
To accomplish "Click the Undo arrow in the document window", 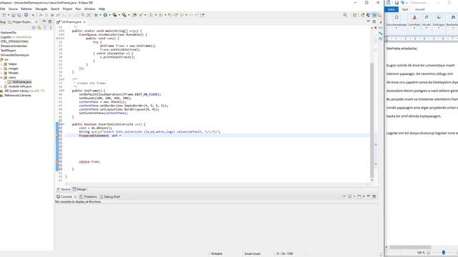I will click(x=402, y=3).
